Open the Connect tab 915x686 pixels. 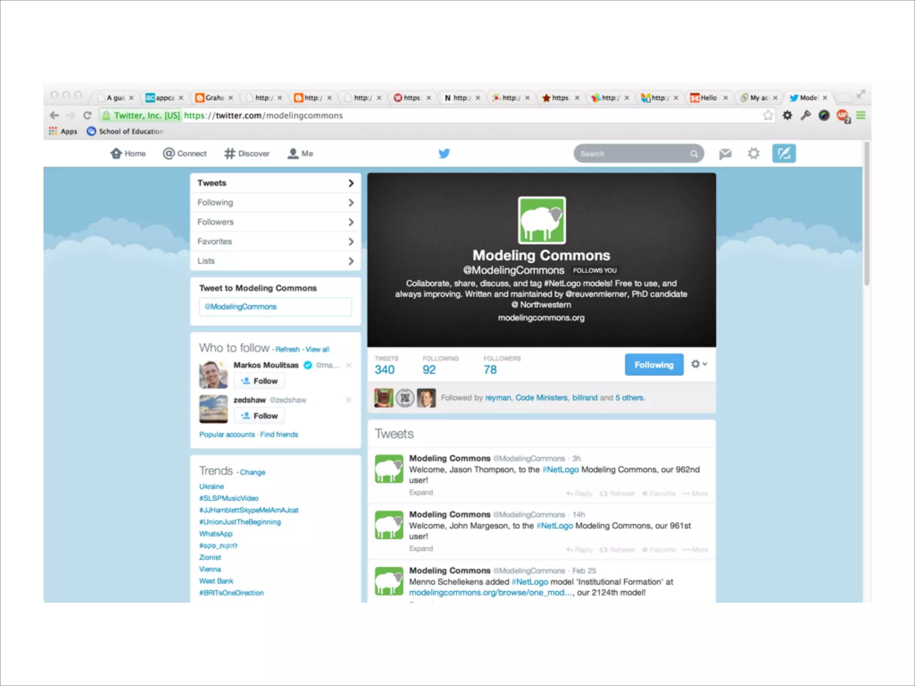click(x=185, y=154)
